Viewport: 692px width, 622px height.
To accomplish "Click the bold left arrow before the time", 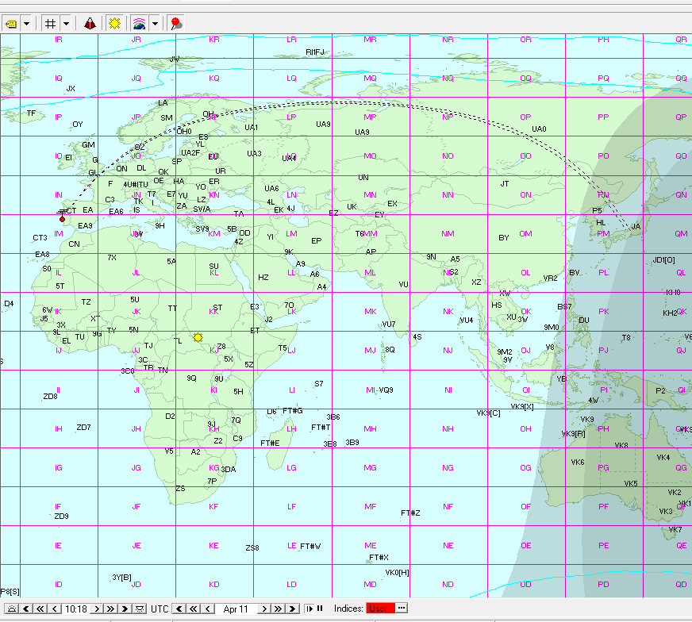I will (26, 609).
